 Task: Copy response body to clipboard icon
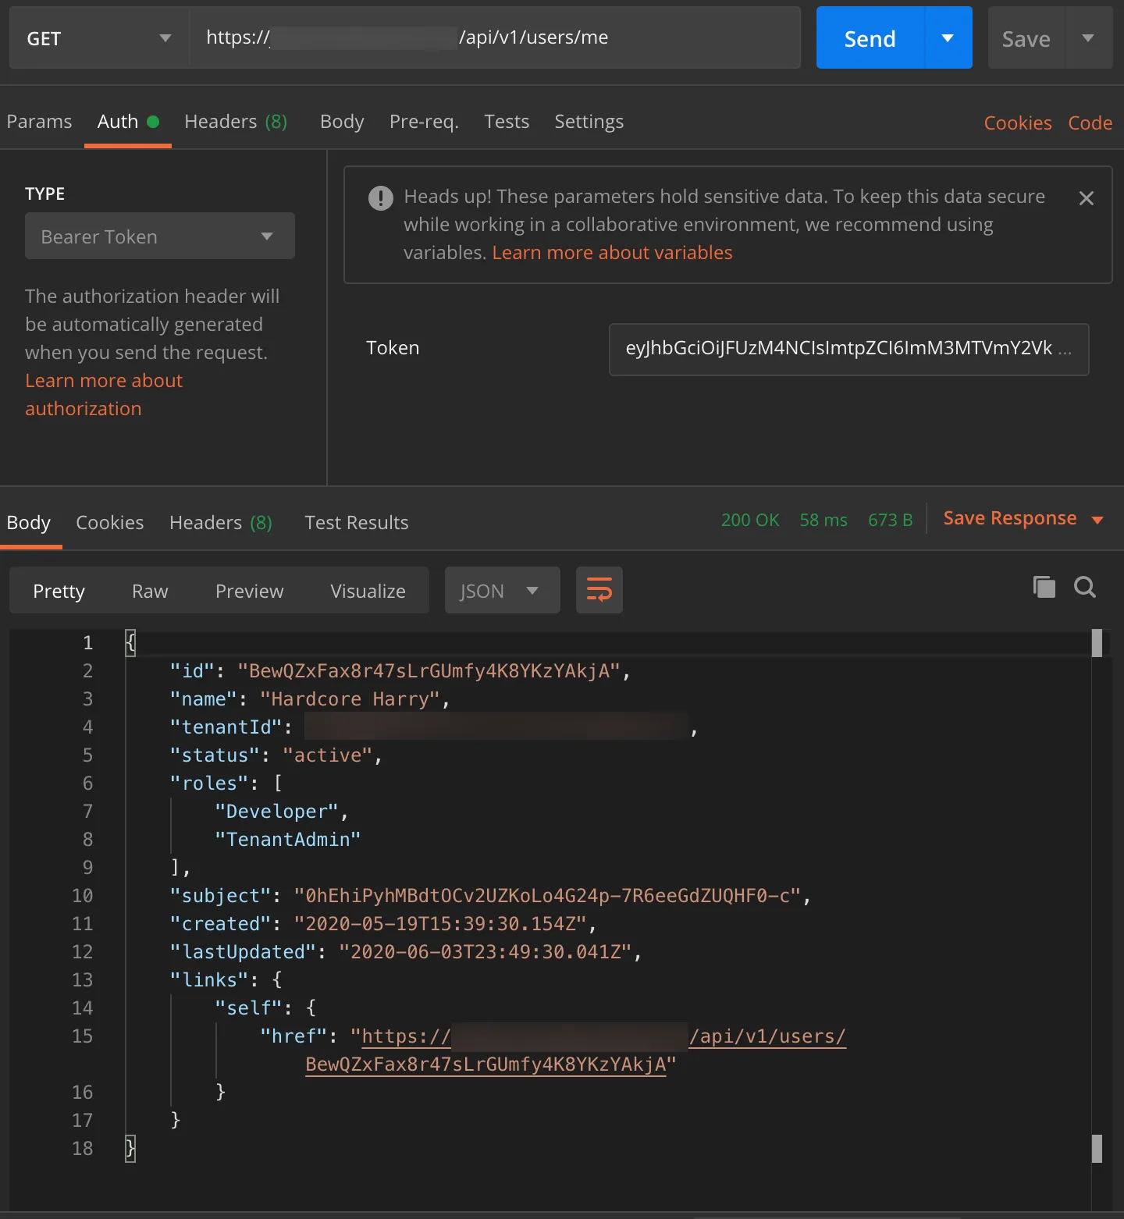pos(1044,587)
